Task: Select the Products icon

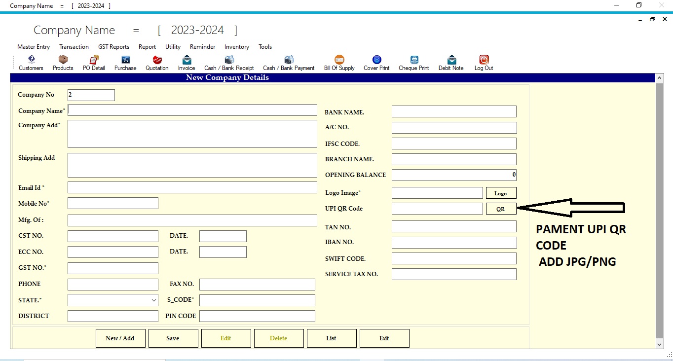Action: pos(63,63)
